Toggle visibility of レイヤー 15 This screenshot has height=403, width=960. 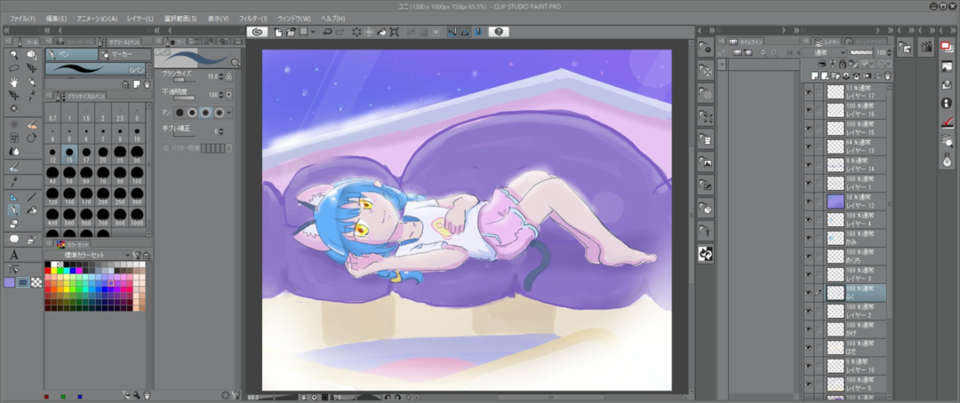(x=808, y=128)
